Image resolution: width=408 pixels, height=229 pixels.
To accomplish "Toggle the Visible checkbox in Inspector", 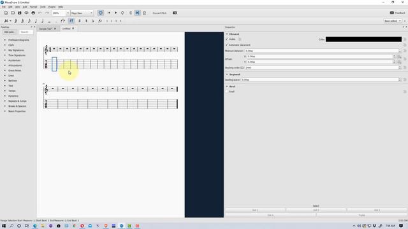I will 227,39.
